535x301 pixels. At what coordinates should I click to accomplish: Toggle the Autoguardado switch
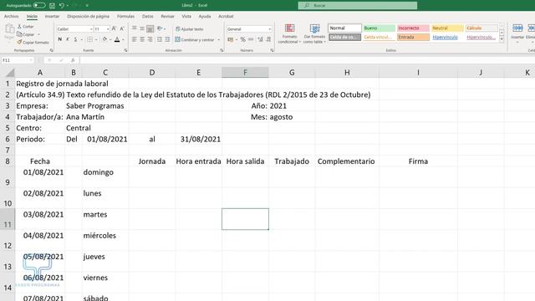click(39, 6)
